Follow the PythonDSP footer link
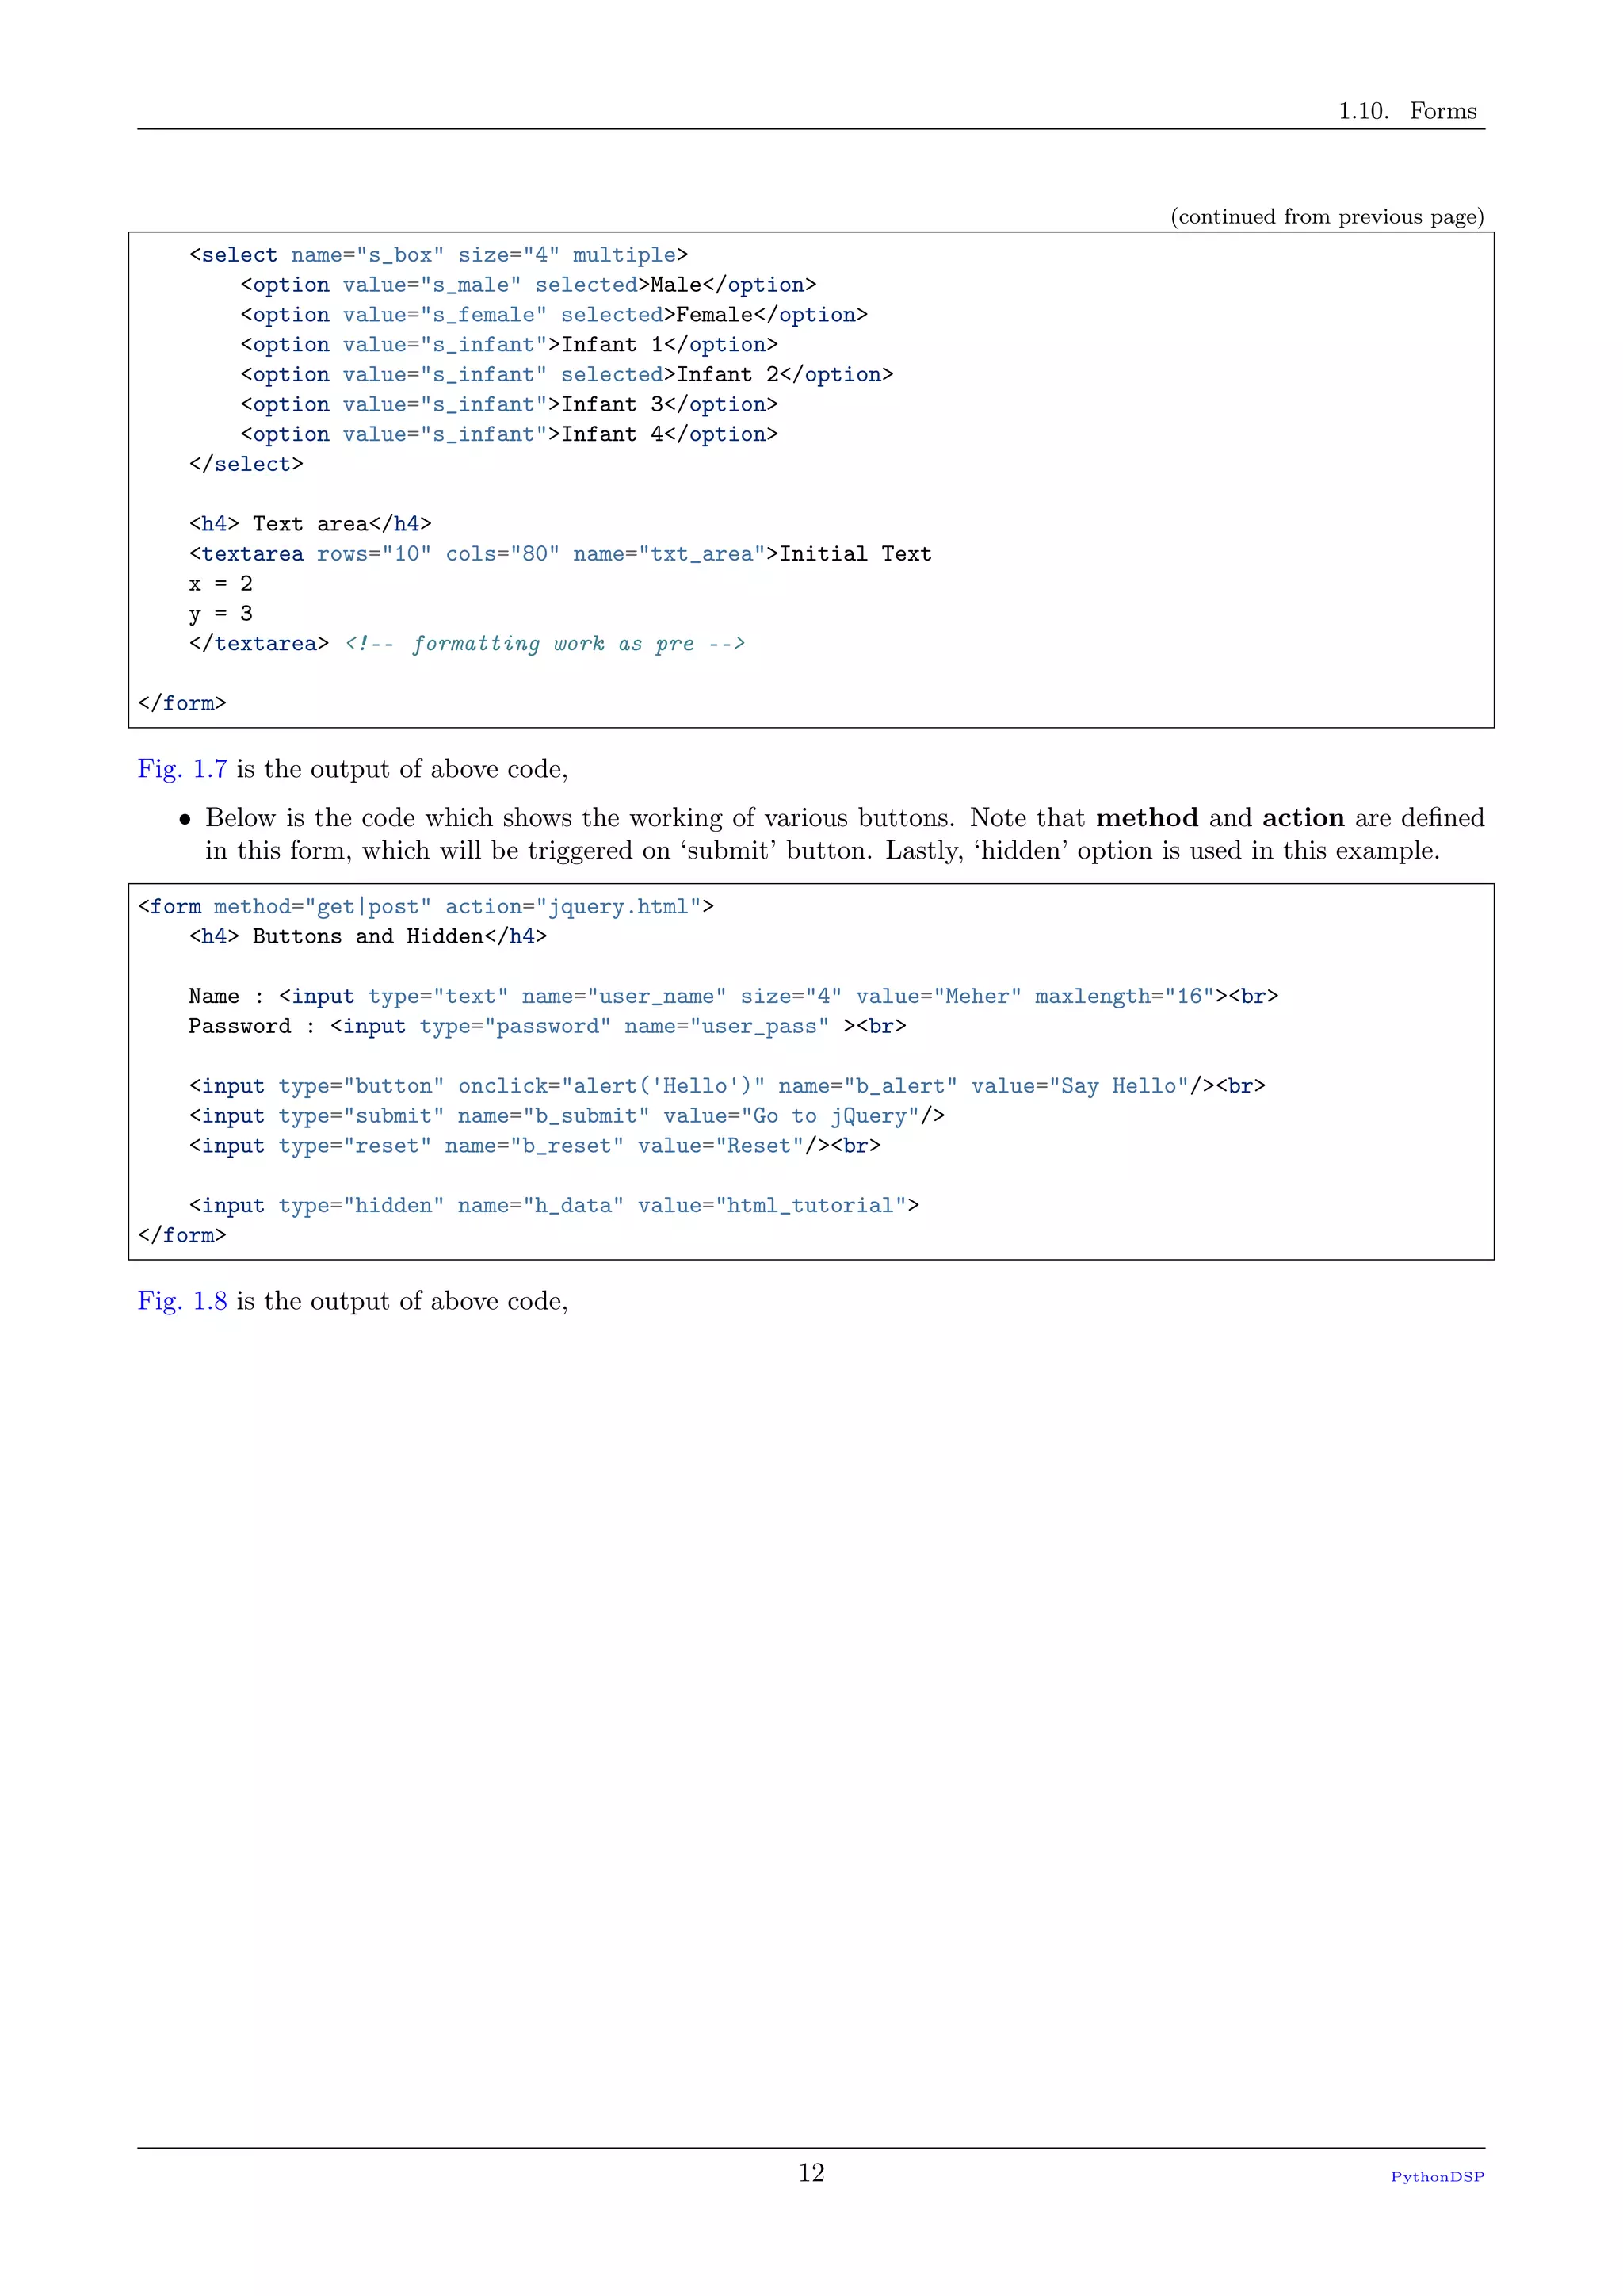1623x2296 pixels. 1437,2177
